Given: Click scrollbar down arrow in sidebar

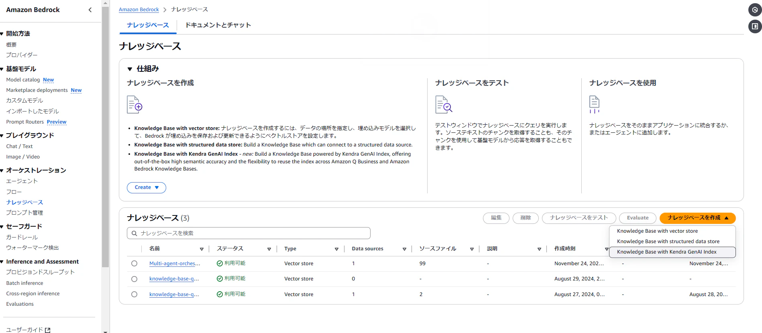Looking at the screenshot, I should coord(105,331).
